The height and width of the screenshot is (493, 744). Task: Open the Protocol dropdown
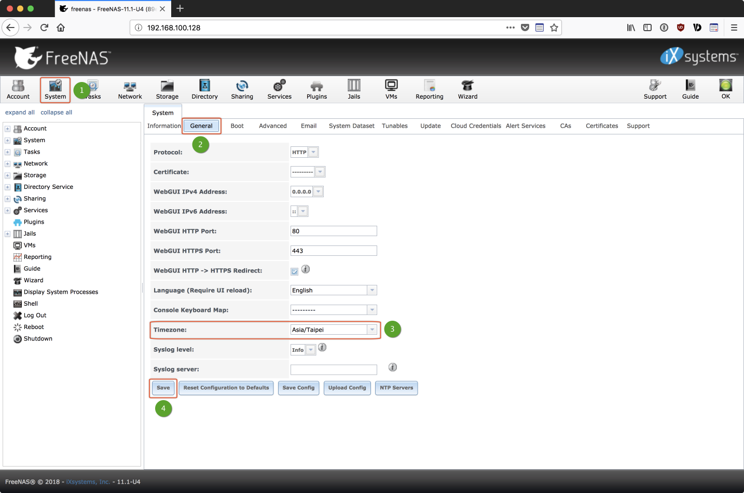(313, 152)
